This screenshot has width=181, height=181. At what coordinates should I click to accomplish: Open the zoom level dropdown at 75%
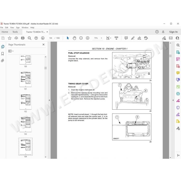(x=101, y=38)
